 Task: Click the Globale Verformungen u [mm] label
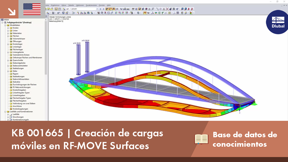click(x=60, y=17)
